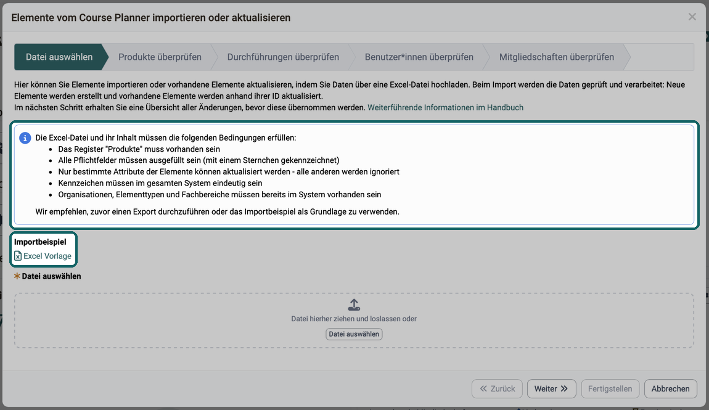Proceed with the 'Weiter' button
This screenshot has width=709, height=410.
click(x=551, y=389)
